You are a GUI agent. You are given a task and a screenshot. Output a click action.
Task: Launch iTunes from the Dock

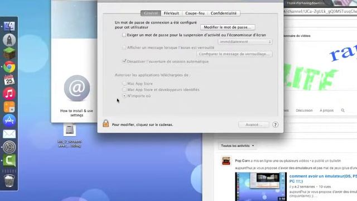(9, 93)
